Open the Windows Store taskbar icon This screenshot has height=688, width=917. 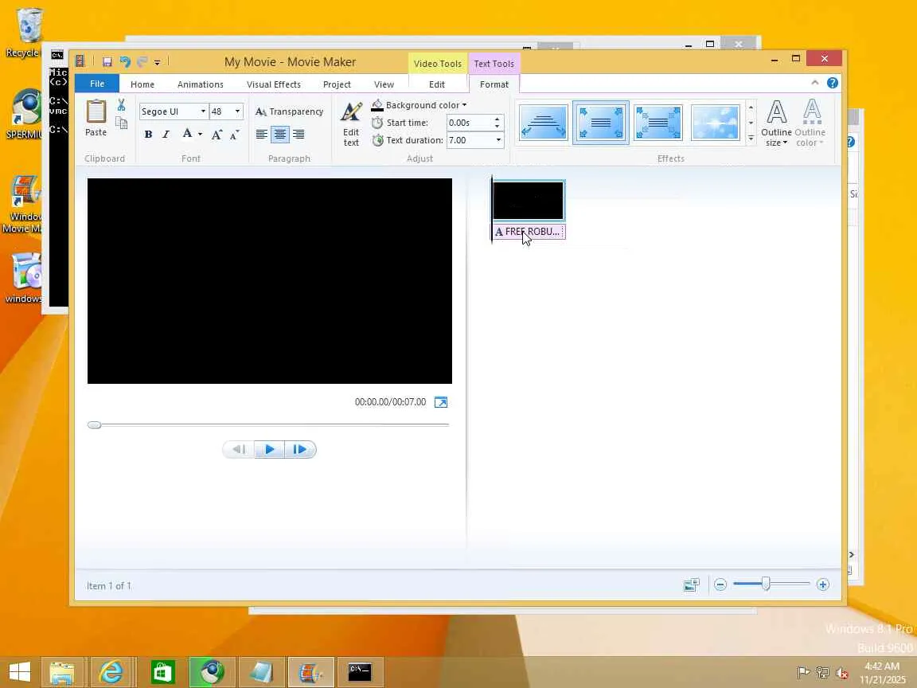(x=162, y=671)
